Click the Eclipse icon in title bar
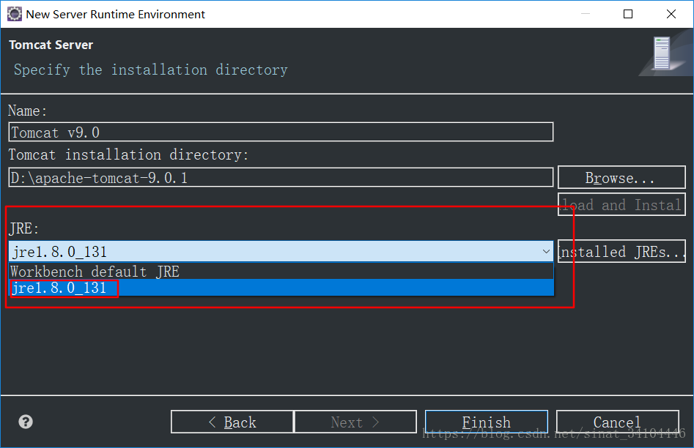Screen dimensions: 694x448 [x=14, y=14]
